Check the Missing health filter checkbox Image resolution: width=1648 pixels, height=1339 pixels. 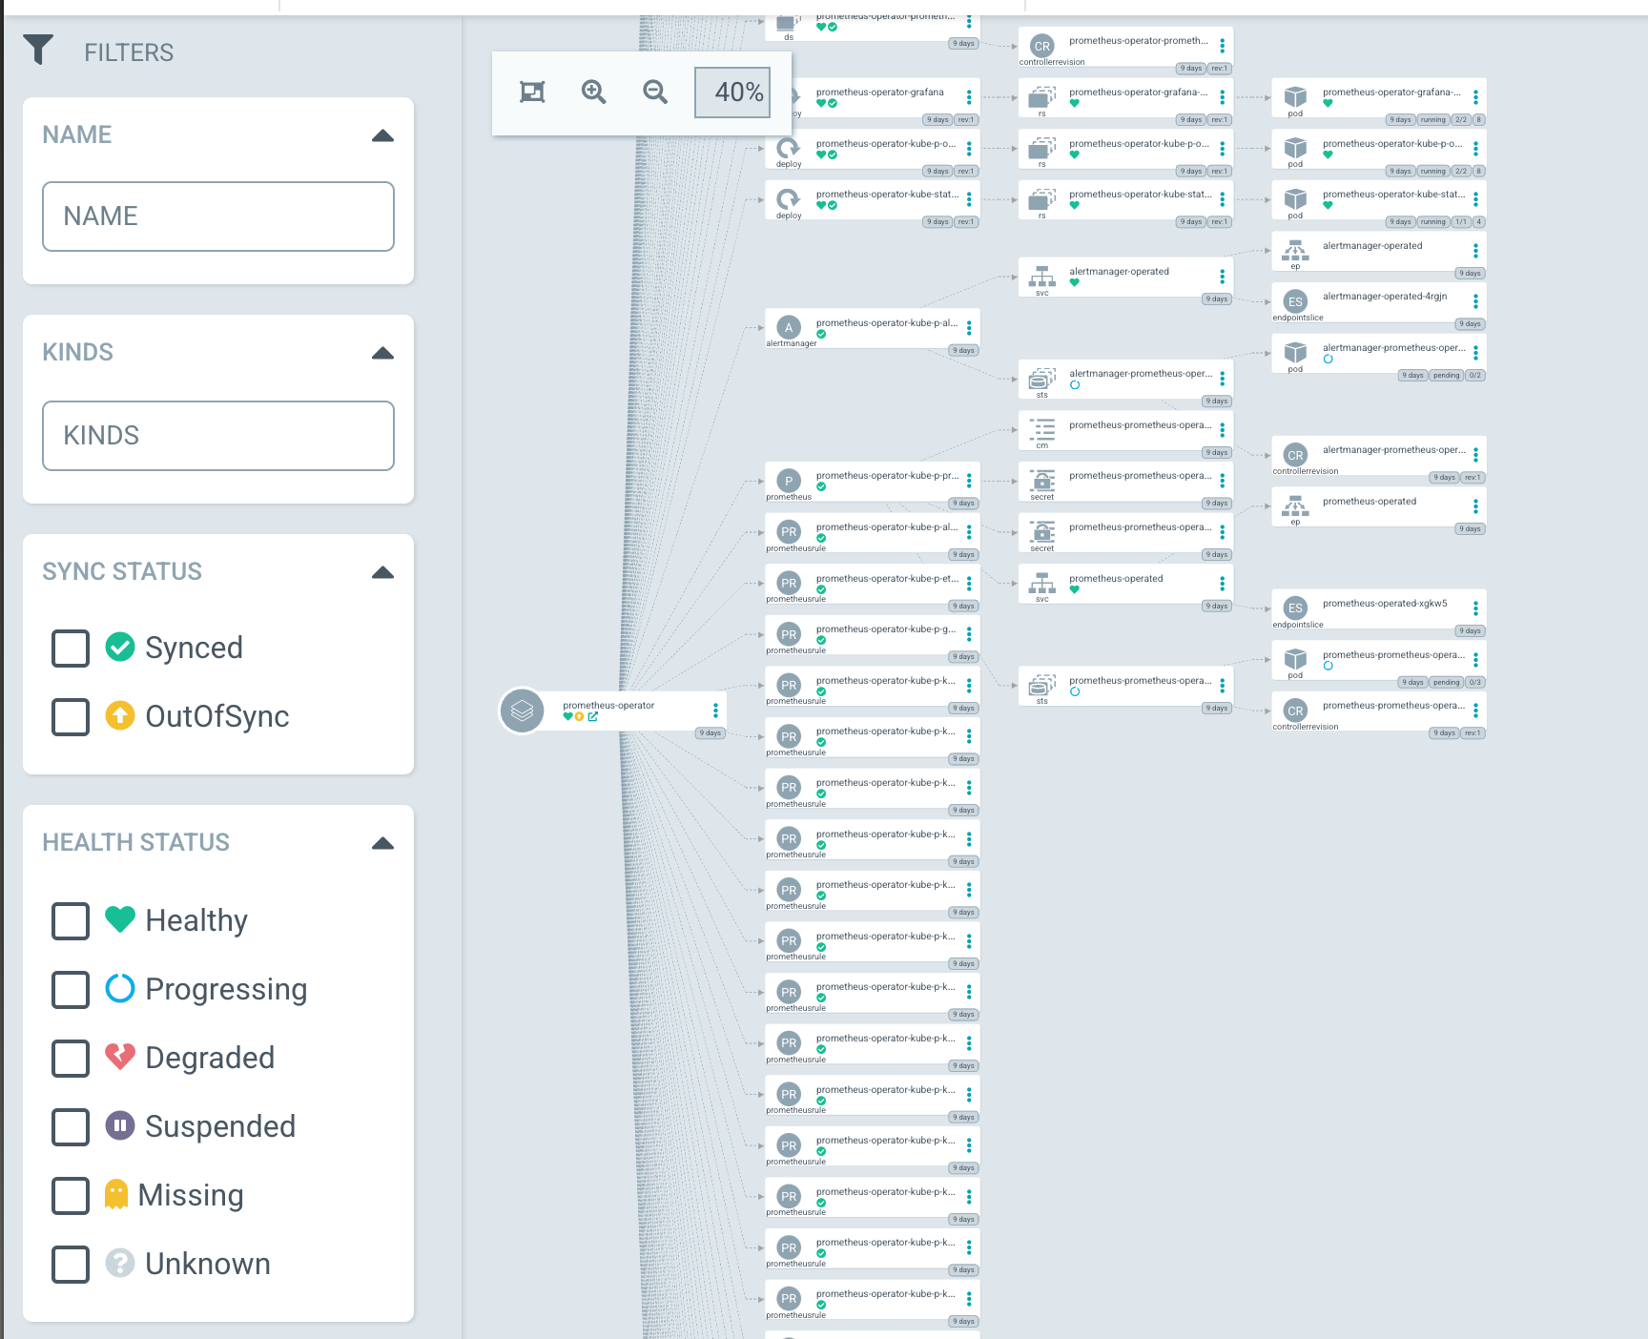pyautogui.click(x=71, y=1195)
